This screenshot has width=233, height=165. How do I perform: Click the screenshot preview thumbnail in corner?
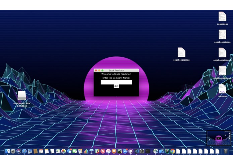click(219, 138)
